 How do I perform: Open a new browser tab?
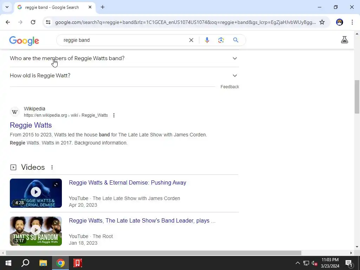coord(103,7)
